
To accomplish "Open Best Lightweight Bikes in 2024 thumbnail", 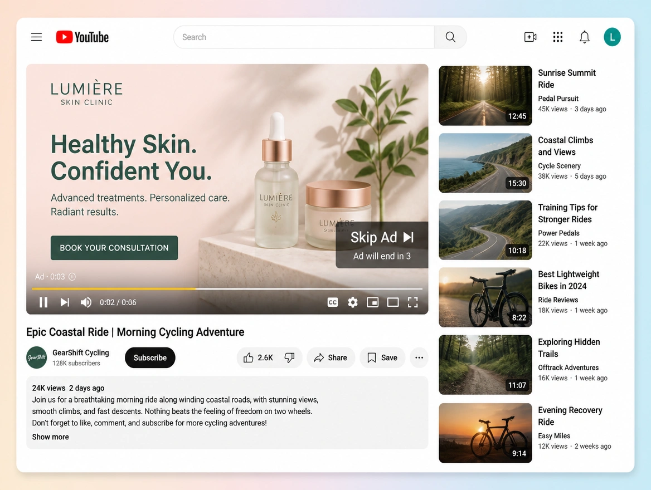I will 485,297.
